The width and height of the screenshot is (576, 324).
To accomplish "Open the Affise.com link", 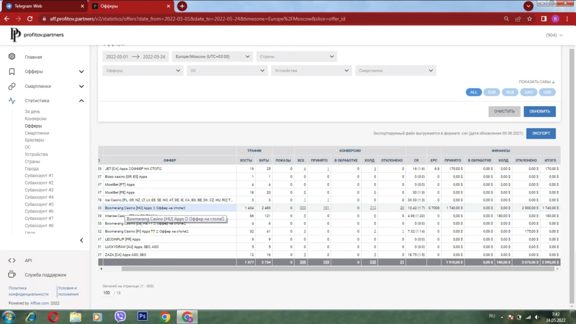I will [39, 303].
